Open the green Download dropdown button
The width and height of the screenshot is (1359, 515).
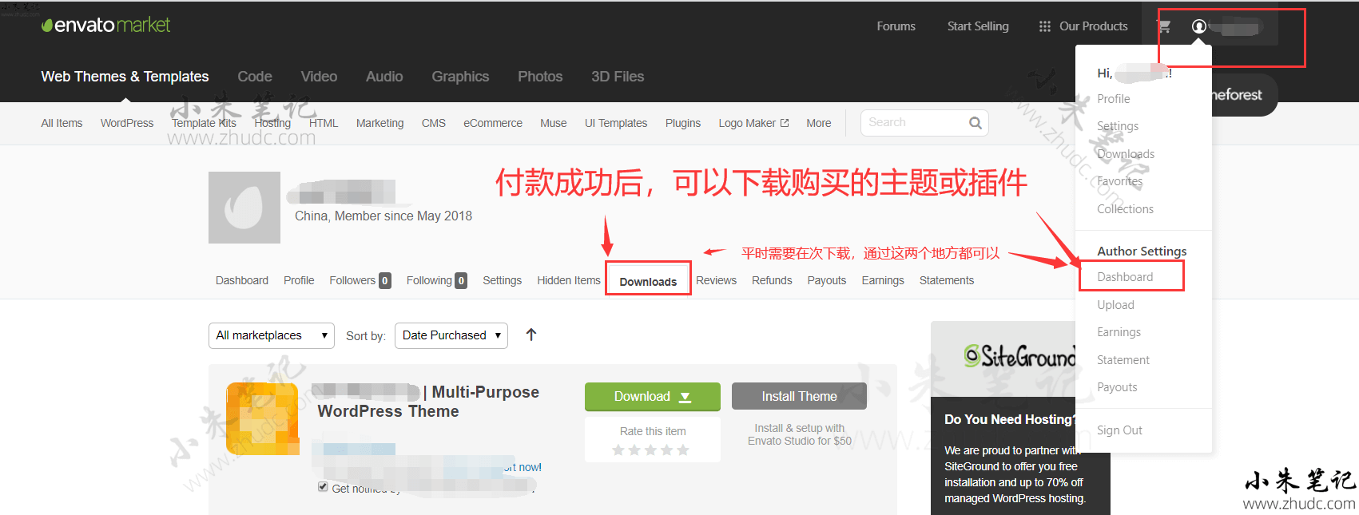(652, 397)
